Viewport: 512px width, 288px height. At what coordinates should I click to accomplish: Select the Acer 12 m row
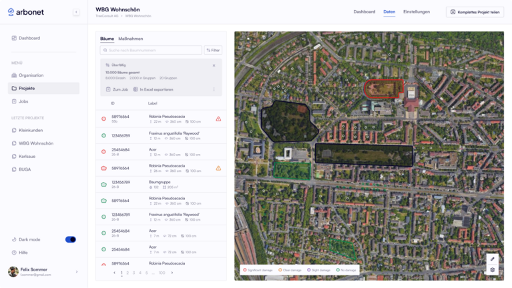point(161,152)
